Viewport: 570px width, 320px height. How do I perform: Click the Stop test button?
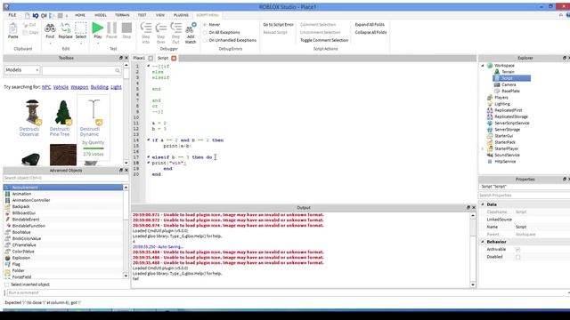tap(126, 28)
